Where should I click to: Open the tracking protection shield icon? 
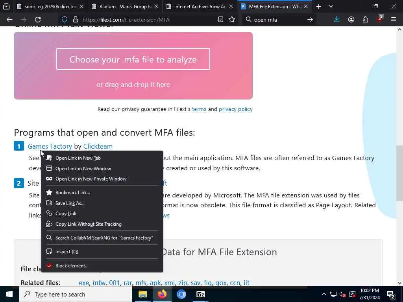[65, 20]
